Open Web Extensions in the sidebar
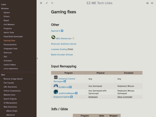156x117 pixels. (x=10, y=107)
